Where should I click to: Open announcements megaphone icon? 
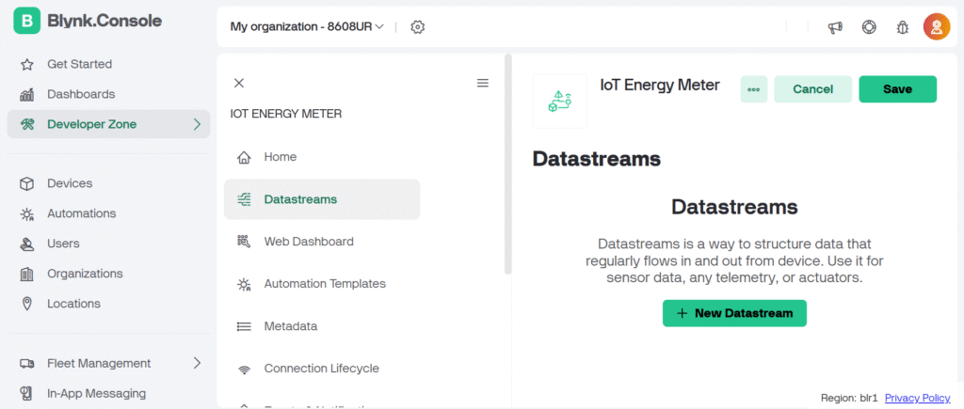click(x=835, y=27)
